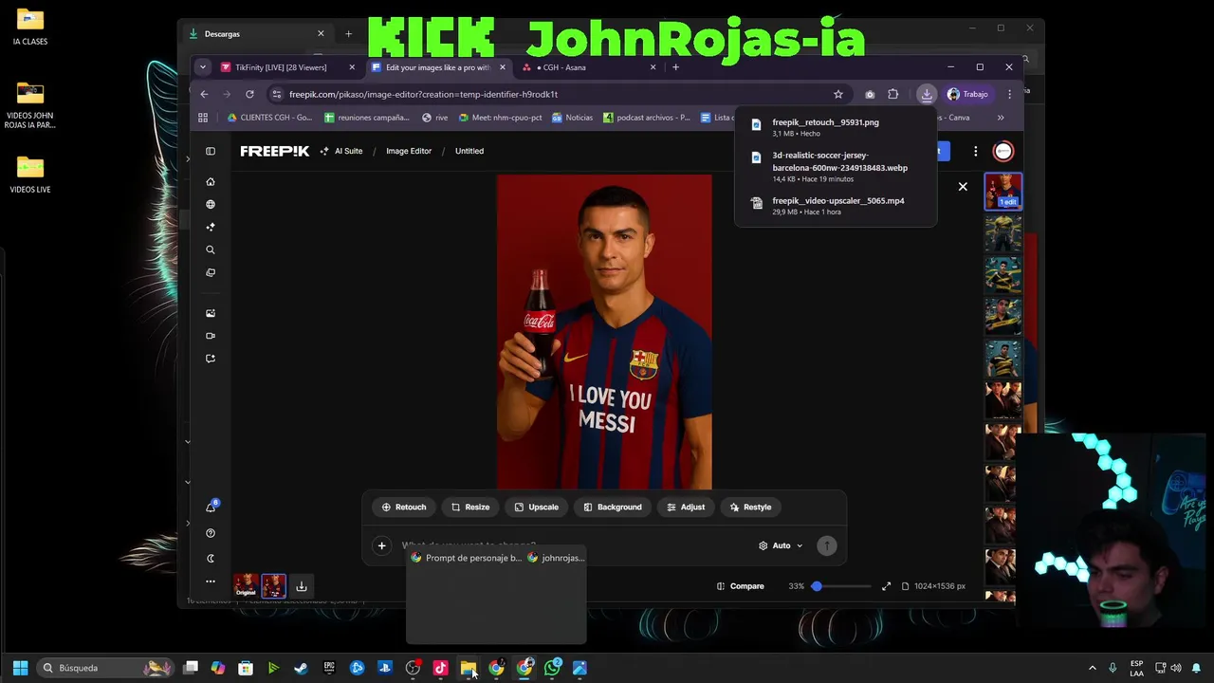The height and width of the screenshot is (683, 1214).
Task: Toggle dark mode moon icon
Action: pos(211,558)
